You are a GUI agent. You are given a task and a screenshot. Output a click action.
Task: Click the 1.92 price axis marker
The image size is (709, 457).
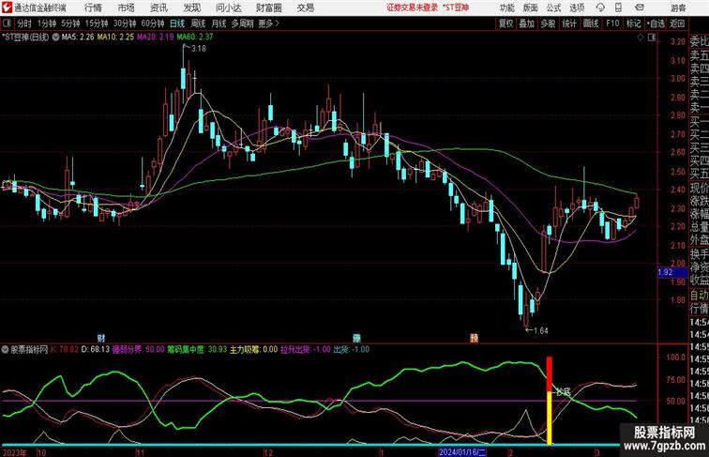[672, 272]
